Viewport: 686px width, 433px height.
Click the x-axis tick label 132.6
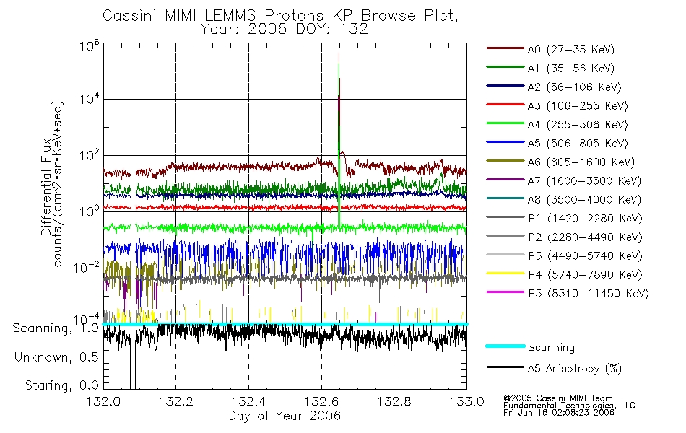click(321, 401)
